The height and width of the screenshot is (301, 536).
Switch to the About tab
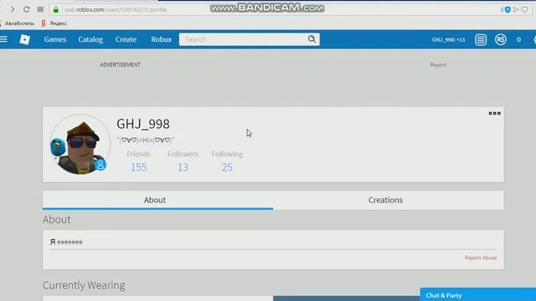[158, 200]
